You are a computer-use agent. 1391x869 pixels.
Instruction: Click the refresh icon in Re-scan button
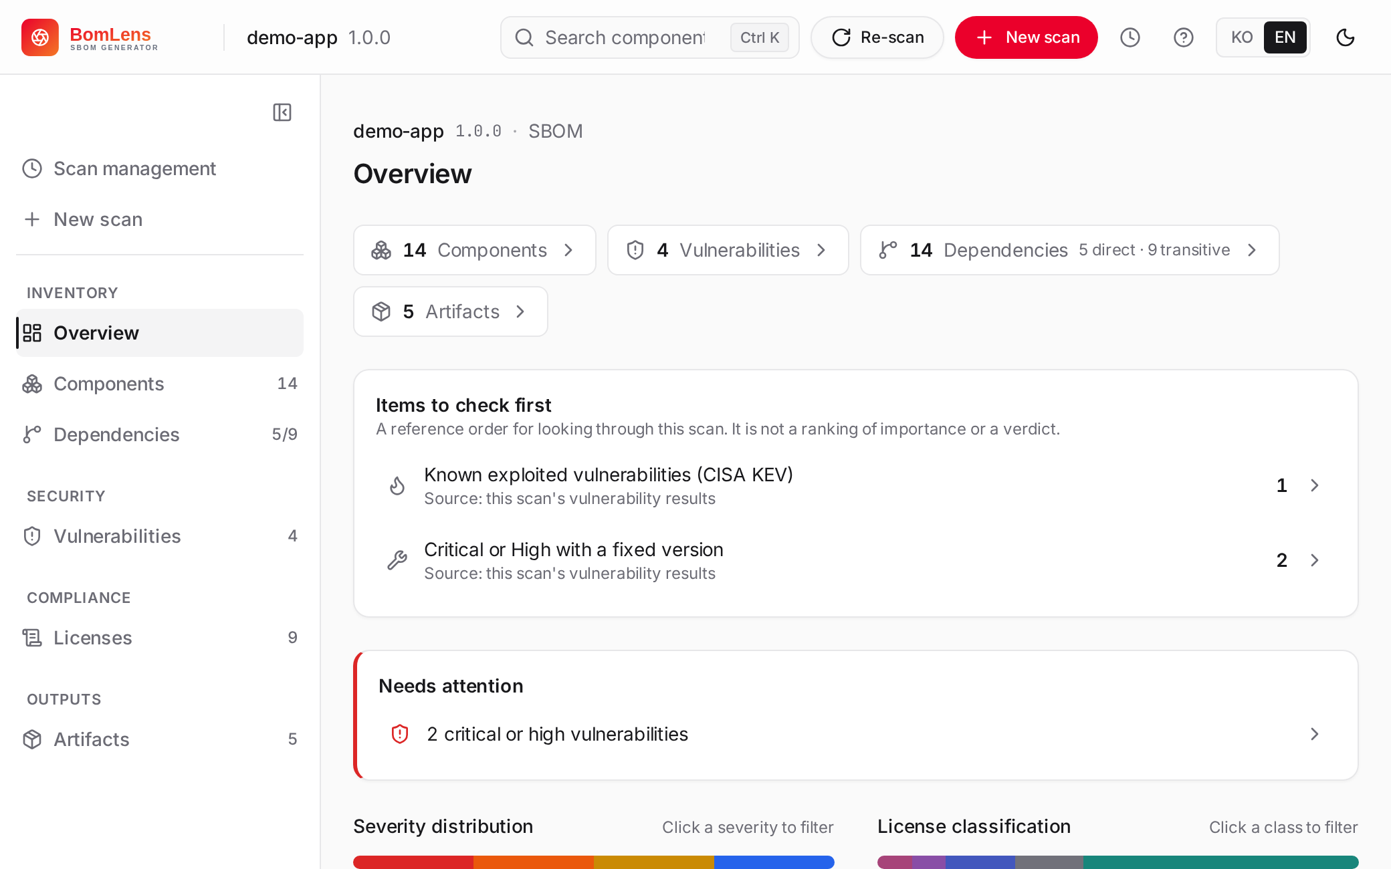click(x=841, y=37)
